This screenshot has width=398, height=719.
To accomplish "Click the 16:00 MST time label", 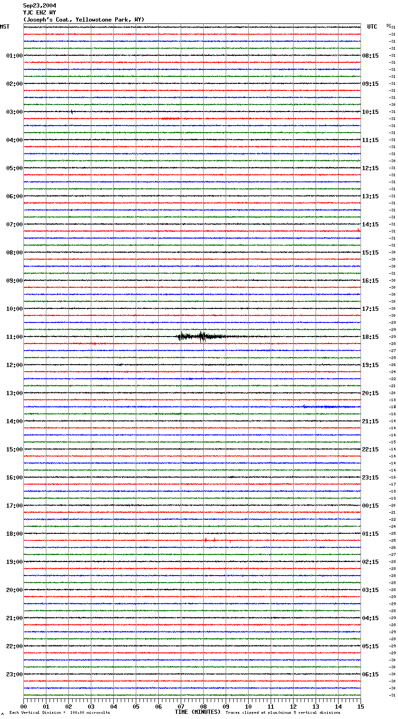I will [14, 478].
